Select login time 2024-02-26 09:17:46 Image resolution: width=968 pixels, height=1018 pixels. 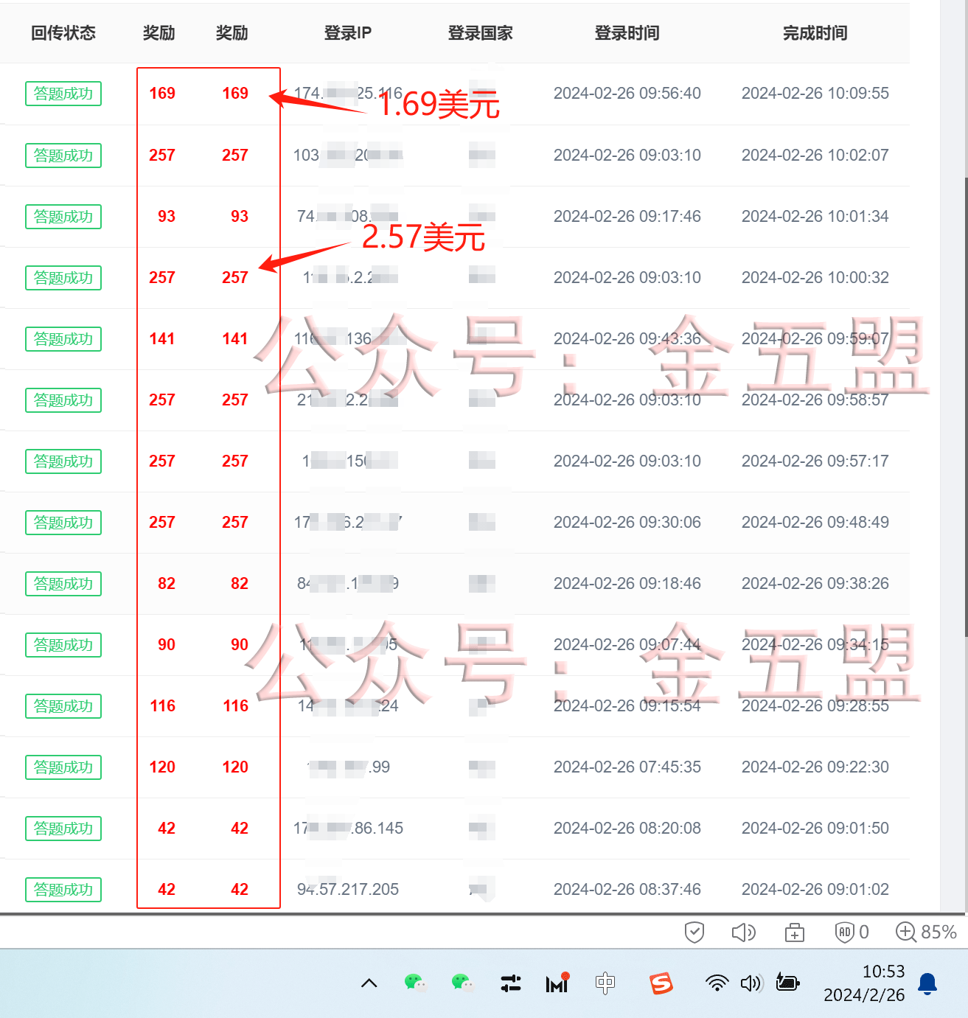click(627, 217)
